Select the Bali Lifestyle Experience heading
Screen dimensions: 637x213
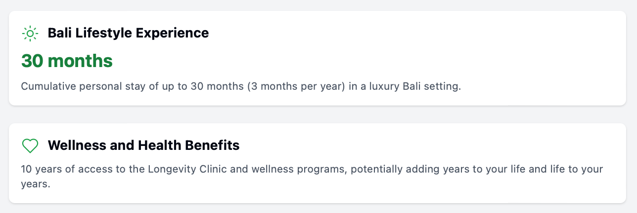coord(128,33)
